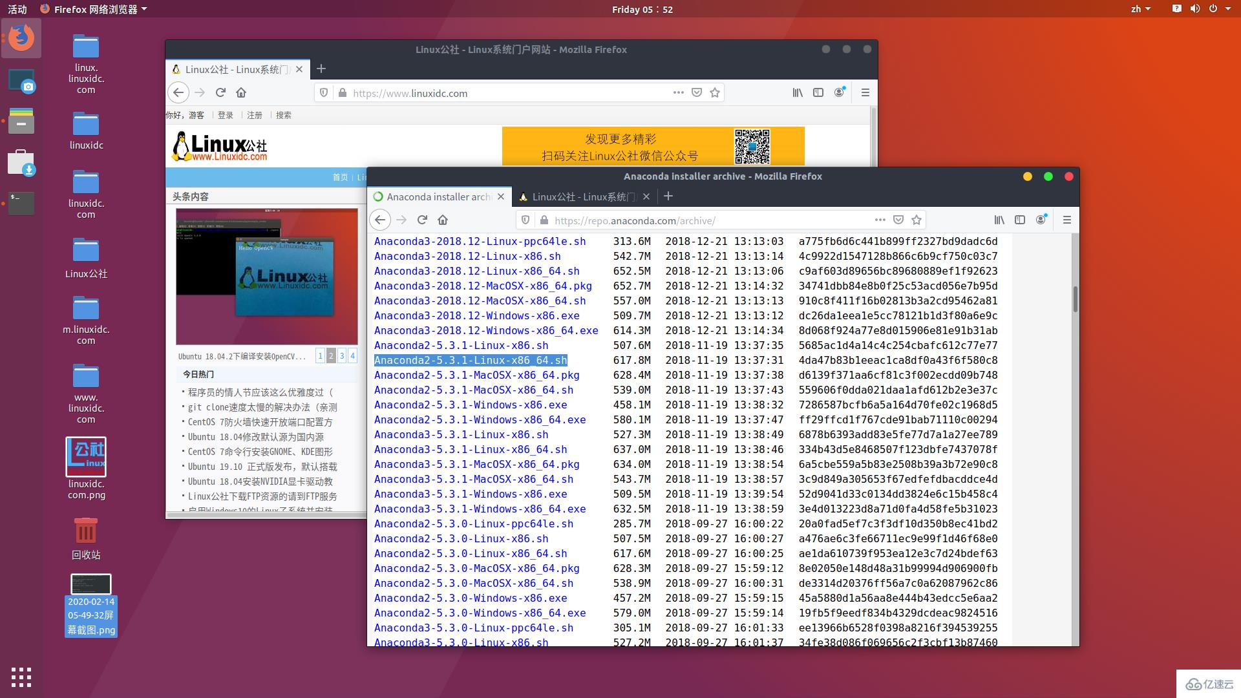
Task: Select the Firefox back navigation arrow icon
Action: tap(380, 220)
